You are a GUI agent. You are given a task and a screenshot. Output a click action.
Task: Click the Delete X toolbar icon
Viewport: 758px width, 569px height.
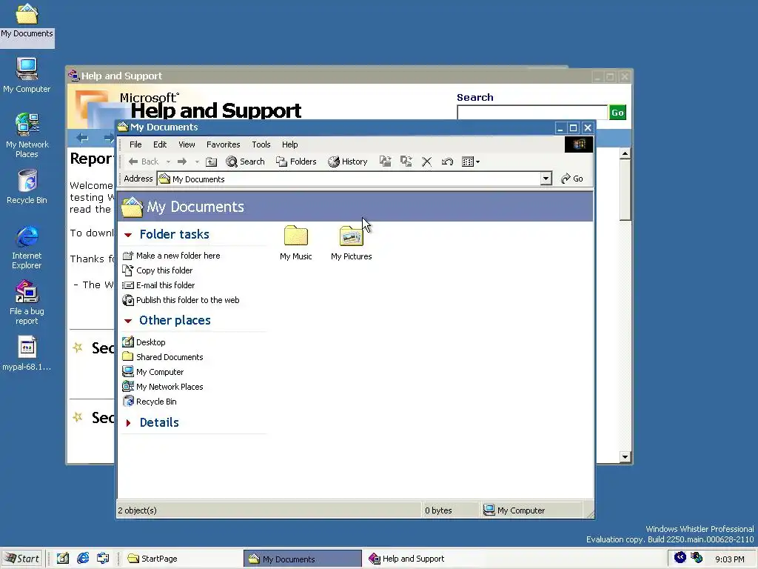pos(426,162)
